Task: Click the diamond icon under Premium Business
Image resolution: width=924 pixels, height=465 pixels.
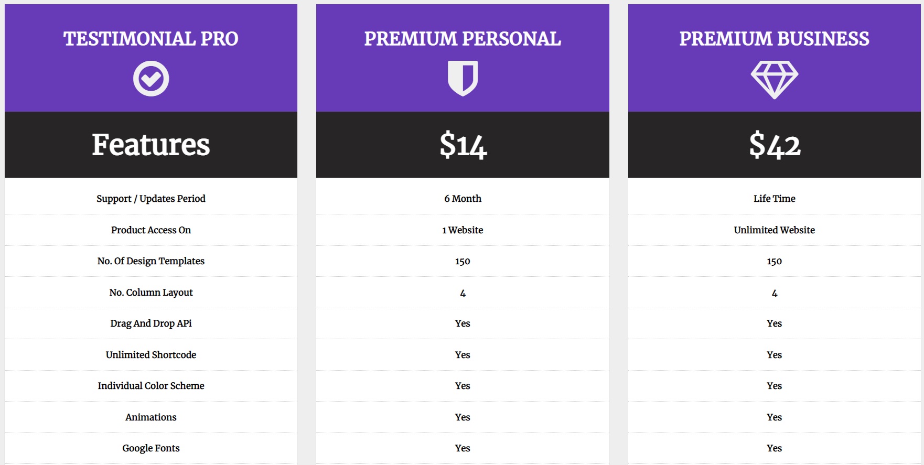Action: click(774, 80)
